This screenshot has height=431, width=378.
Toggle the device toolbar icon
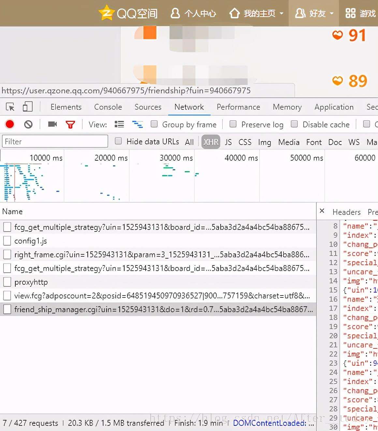27,107
